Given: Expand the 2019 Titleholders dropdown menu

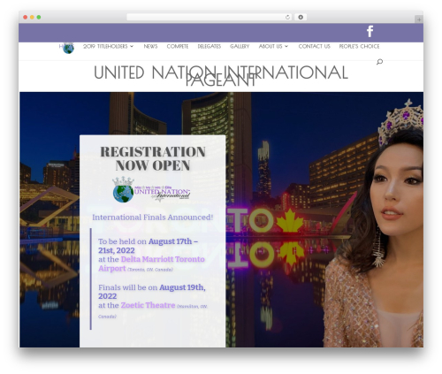Looking at the screenshot, I should point(108,46).
